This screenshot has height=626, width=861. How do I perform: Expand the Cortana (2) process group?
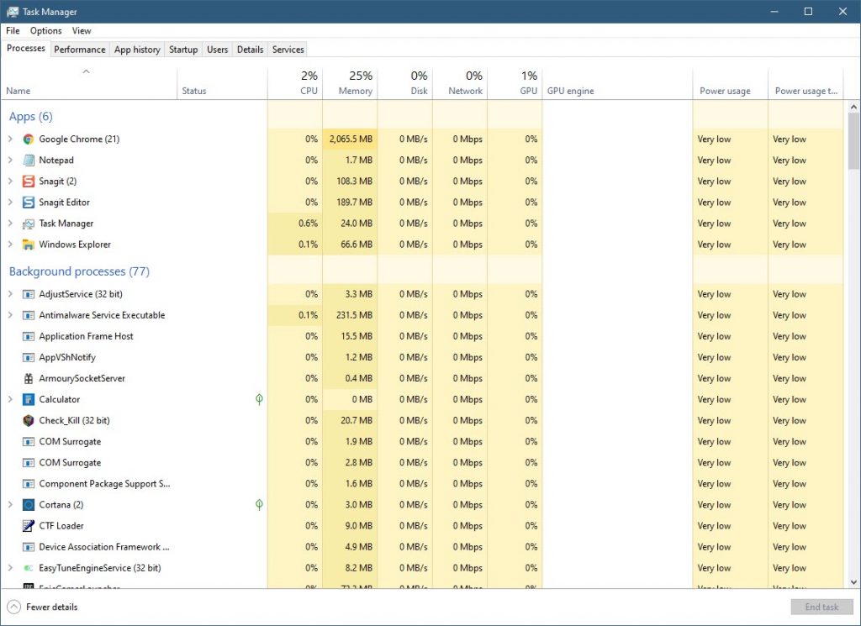(x=10, y=505)
